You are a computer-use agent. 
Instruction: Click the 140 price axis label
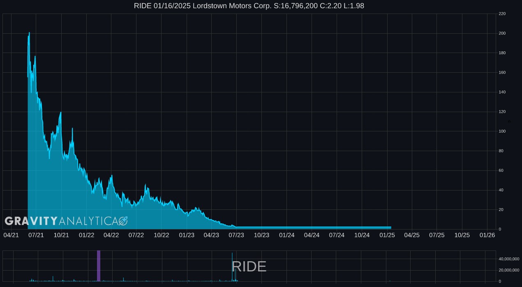coord(502,92)
